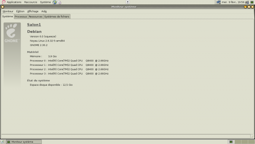
Task: Click the Processeur 2 line
Action: (69, 69)
